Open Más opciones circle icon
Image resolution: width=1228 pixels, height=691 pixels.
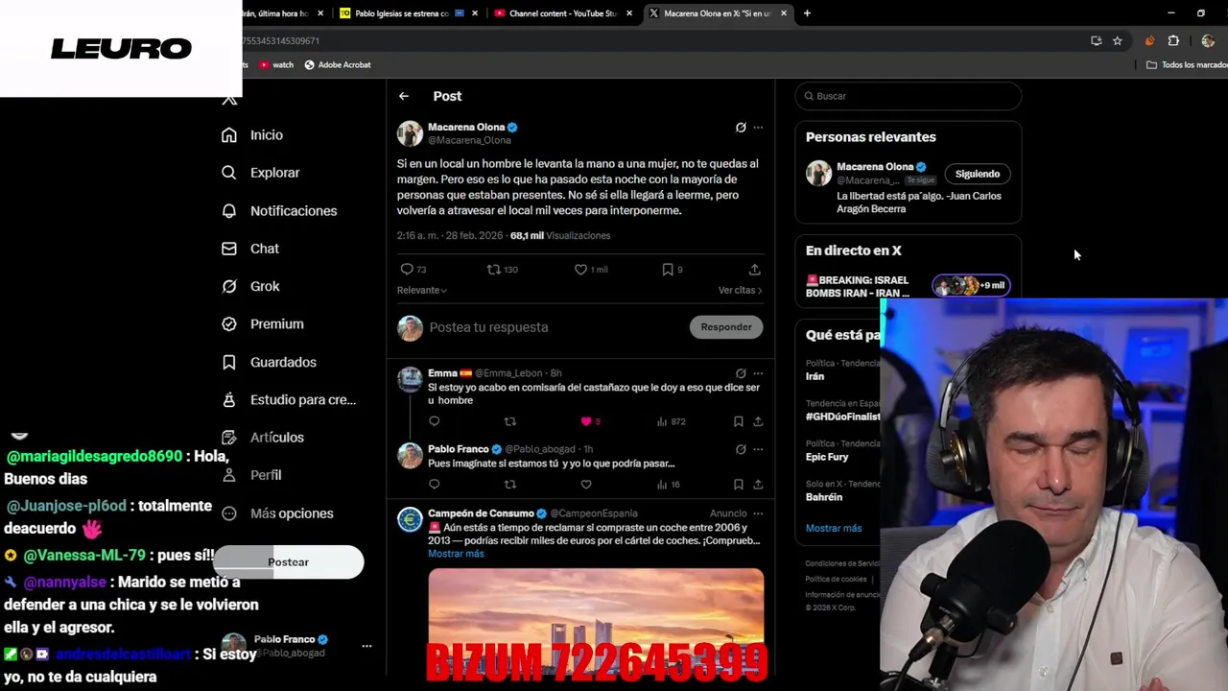click(228, 513)
